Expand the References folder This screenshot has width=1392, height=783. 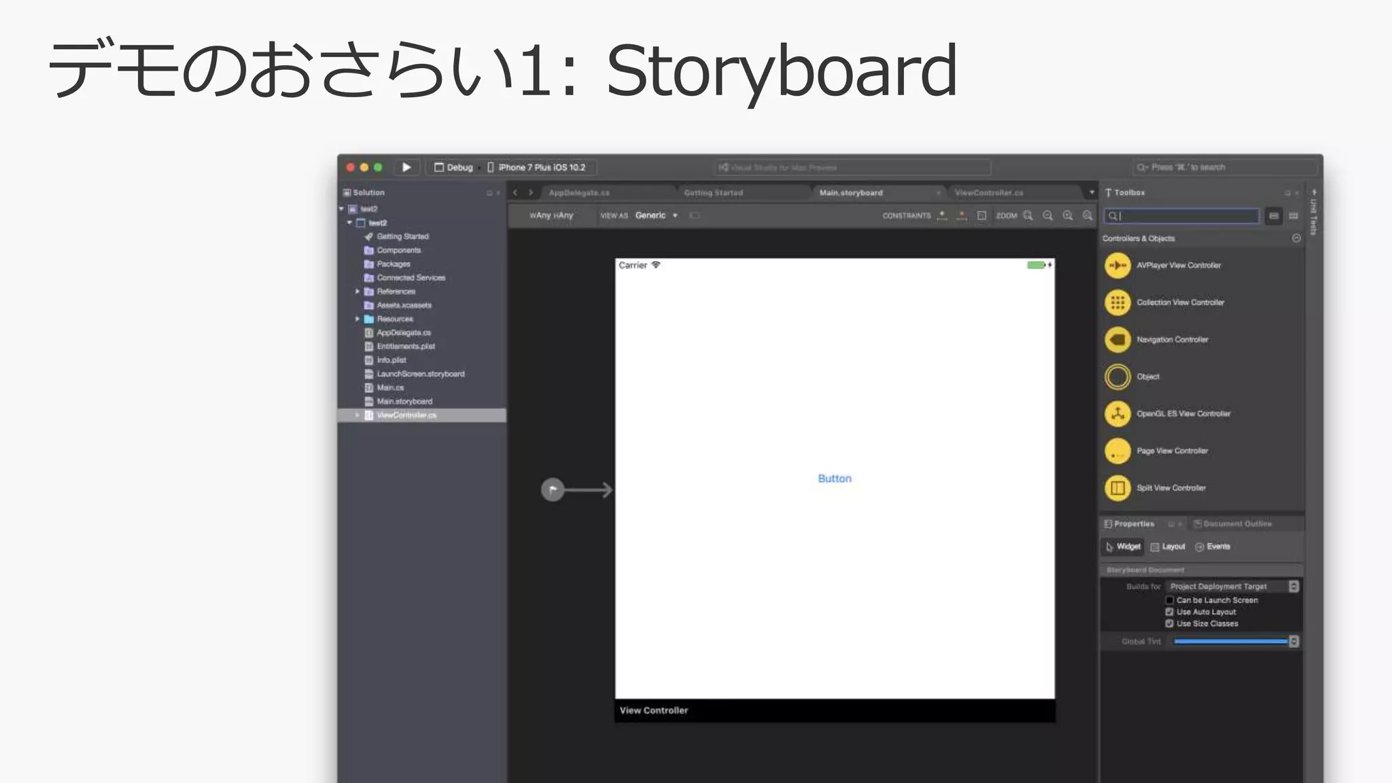(x=358, y=292)
